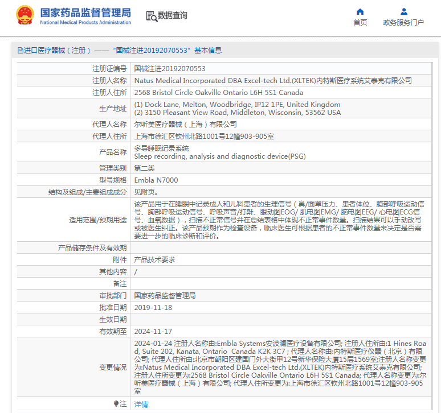Click agent address 上海市徐汇区钦州北路1001号
This screenshot has height=413, width=441.
pyautogui.click(x=204, y=137)
